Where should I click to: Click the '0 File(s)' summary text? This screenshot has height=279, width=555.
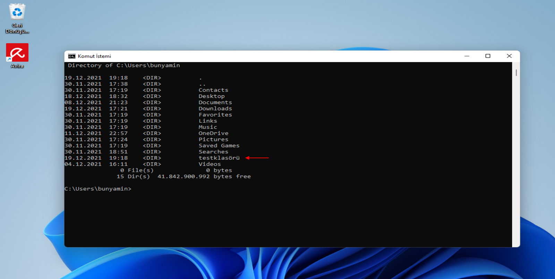137,171
